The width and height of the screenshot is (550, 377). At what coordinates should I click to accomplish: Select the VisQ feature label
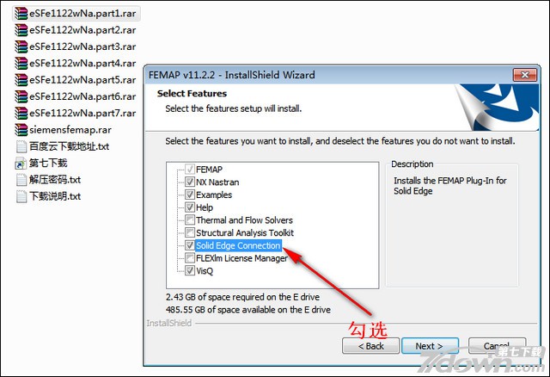click(205, 271)
